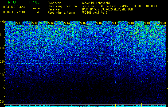
Task: Click the yellow meteor tick below 2213-2214
Action: pyautogui.click(x=55, y=105)
